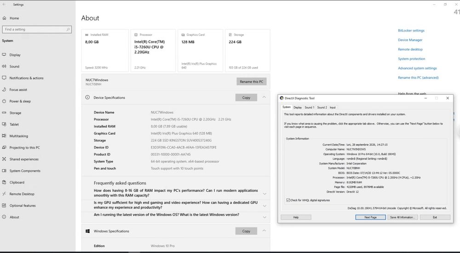The height and width of the screenshot is (253, 460).
Task: Open Projecting to this PC
Action: pos(25,148)
